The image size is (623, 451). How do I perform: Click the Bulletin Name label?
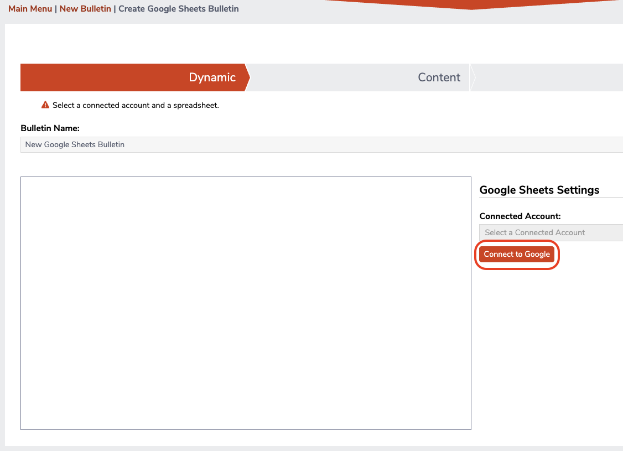pyautogui.click(x=50, y=128)
